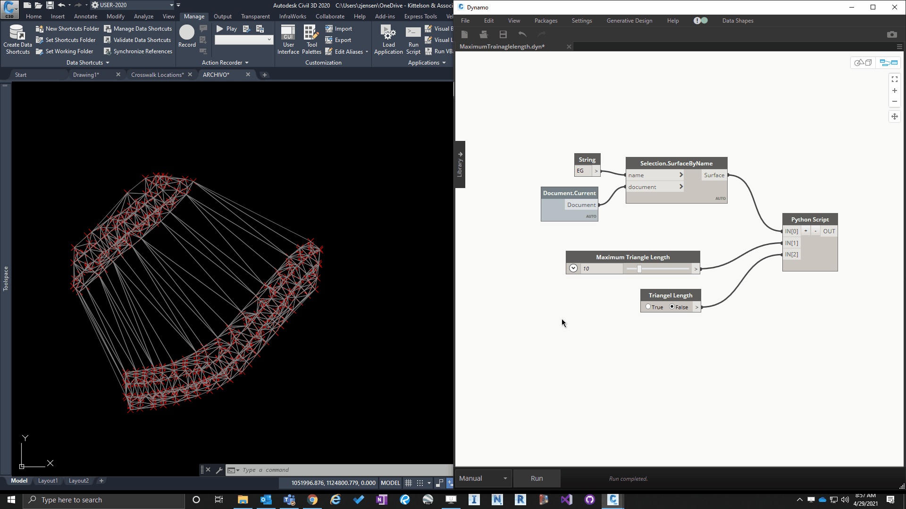Screen dimensions: 906x509
Task: Switch to Layout1 tab
Action: click(x=48, y=481)
